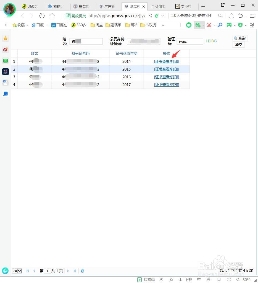Click the user avatar picture
Image resolution: width=258 pixels, height=283 pixels.
pyautogui.click(x=10, y=9)
